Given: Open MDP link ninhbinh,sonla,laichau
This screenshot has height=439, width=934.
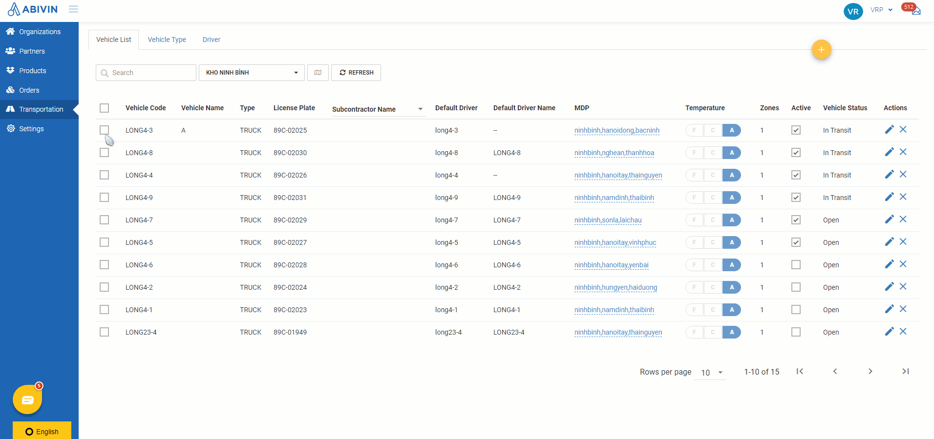Looking at the screenshot, I should click(608, 220).
